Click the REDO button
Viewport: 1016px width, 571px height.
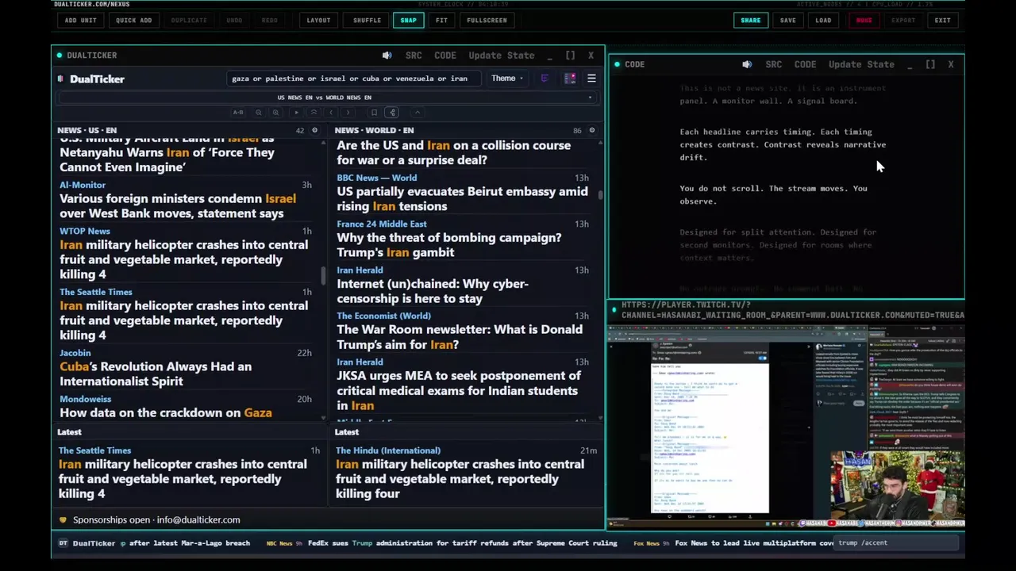coord(270,20)
